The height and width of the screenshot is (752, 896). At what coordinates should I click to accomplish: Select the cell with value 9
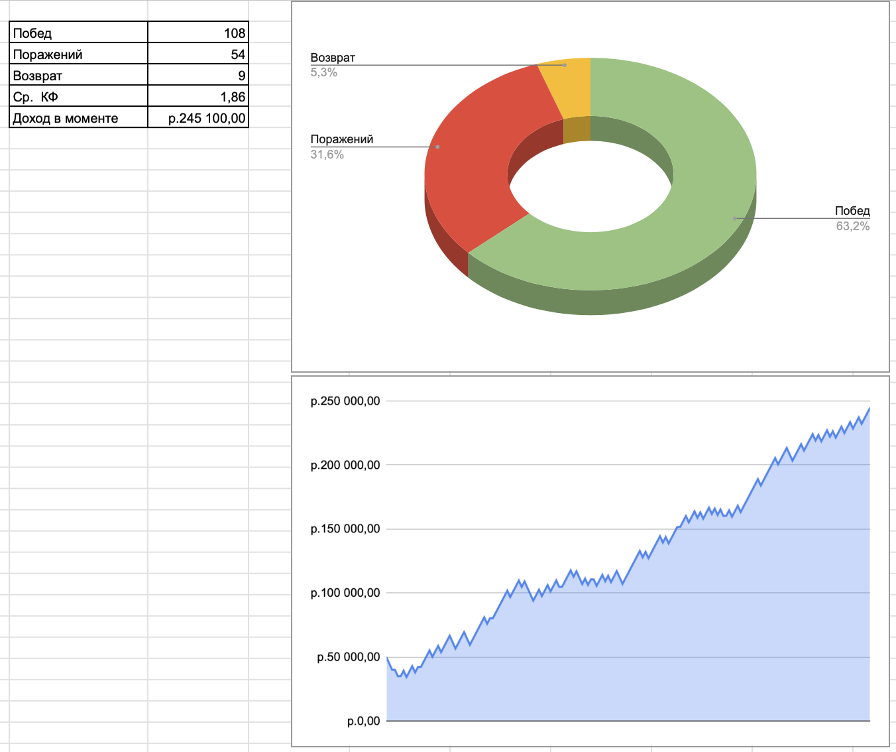point(197,75)
